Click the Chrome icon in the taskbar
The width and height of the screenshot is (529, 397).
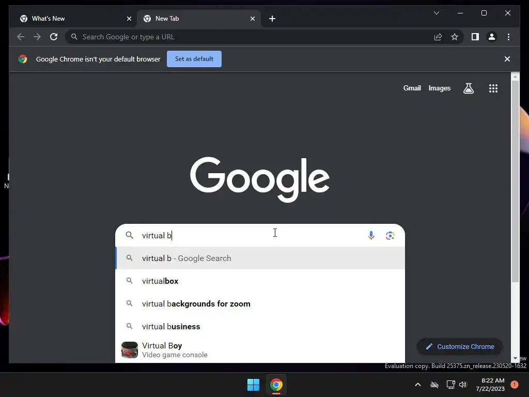(276, 385)
